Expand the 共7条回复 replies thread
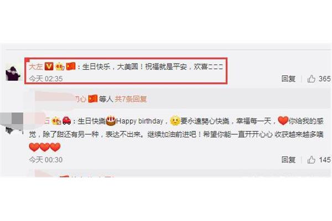 [131, 99]
